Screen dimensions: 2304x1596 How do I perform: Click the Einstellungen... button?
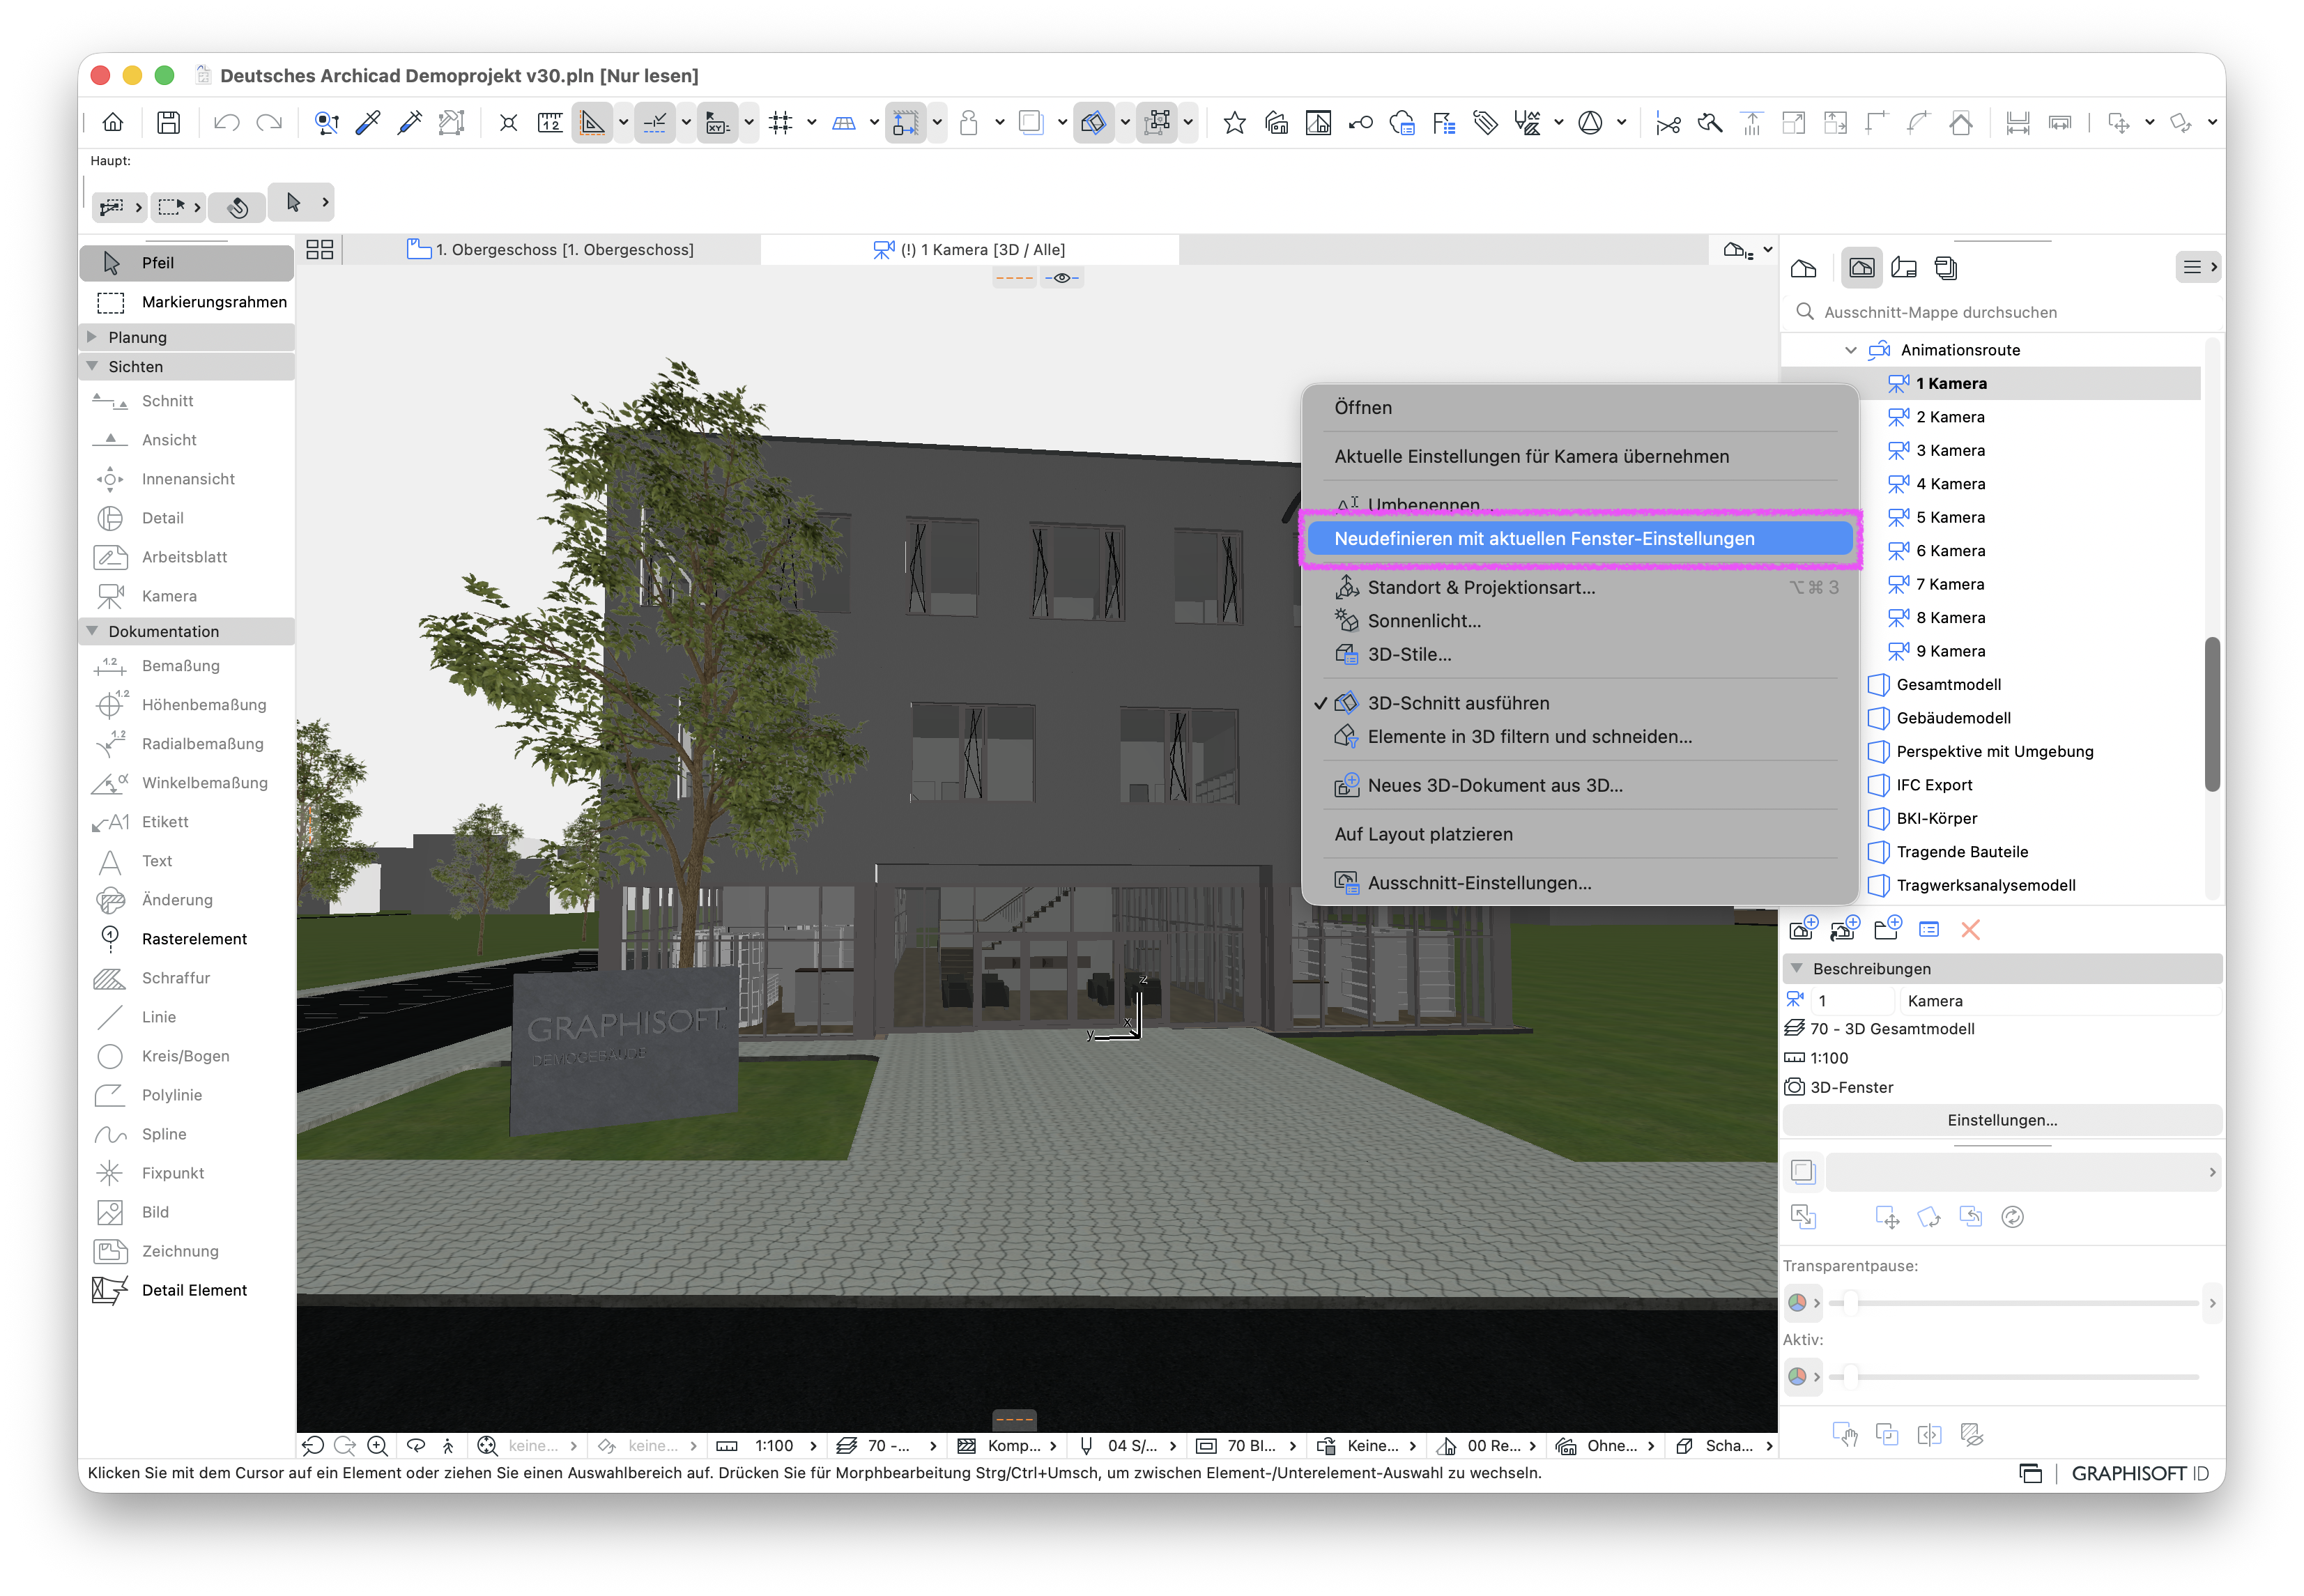click(x=2002, y=1120)
